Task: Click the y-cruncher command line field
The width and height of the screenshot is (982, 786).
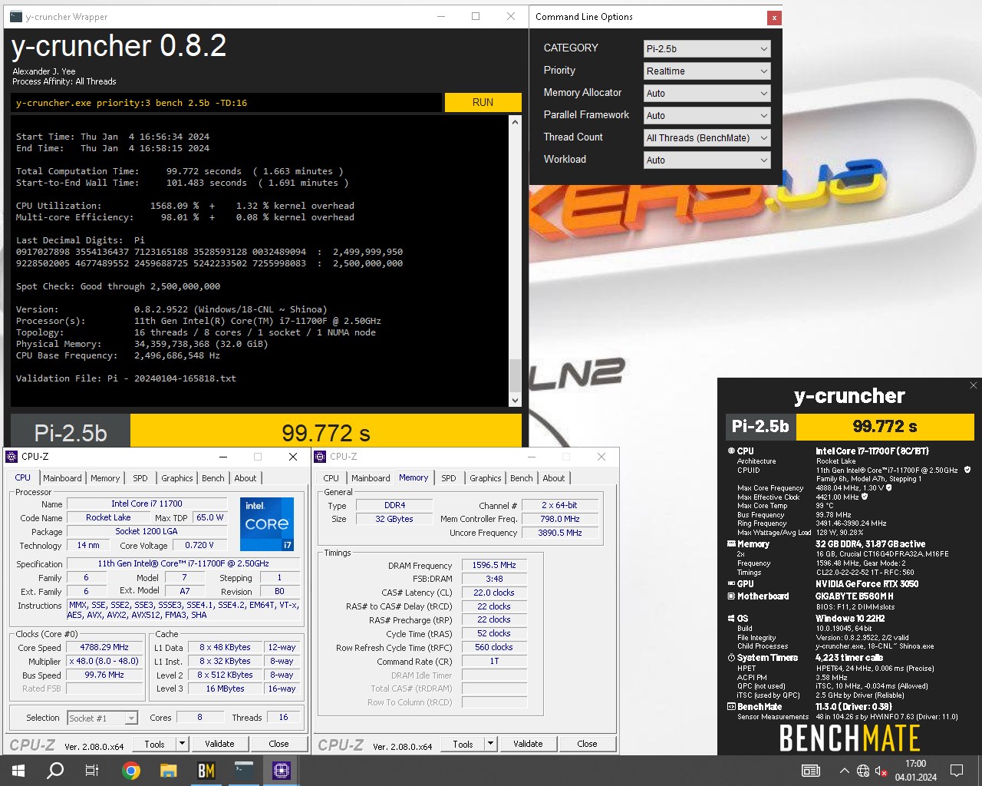Action: click(x=226, y=103)
